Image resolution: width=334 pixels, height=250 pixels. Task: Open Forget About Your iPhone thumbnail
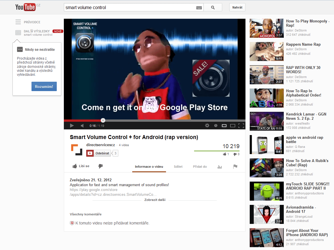click(x=267, y=238)
